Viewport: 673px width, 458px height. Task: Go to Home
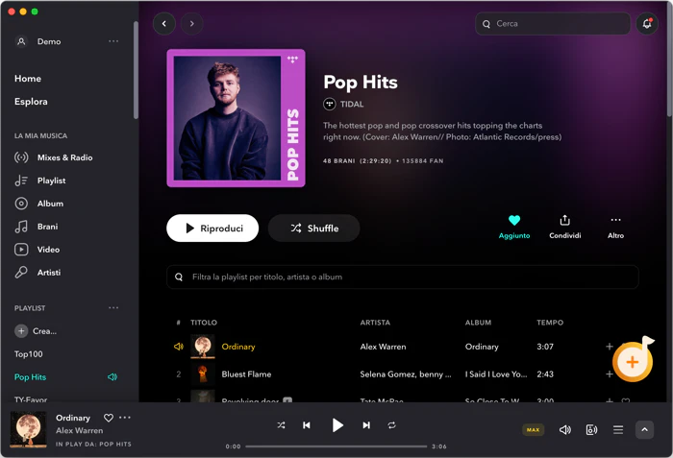[28, 79]
